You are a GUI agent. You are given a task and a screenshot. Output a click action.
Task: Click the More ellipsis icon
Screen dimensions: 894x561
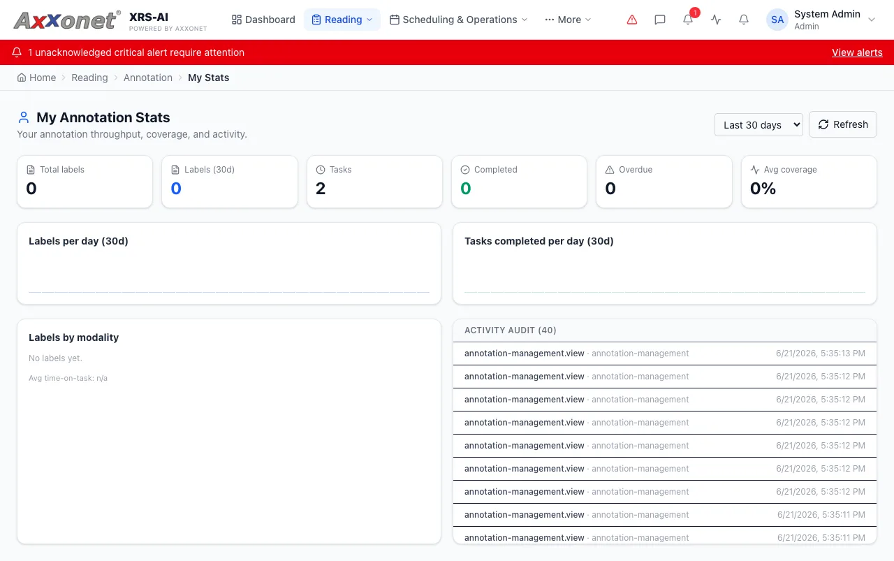click(x=549, y=20)
